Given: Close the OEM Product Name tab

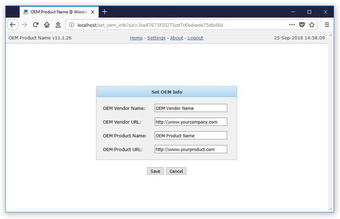Looking at the screenshot, I should point(92,12).
